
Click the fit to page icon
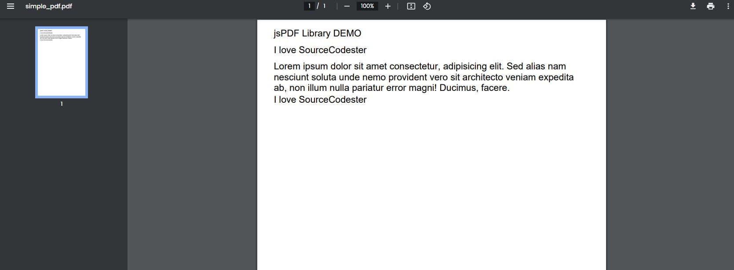coord(411,6)
